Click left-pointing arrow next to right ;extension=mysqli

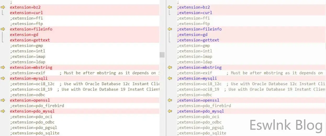[x=170, y=78]
